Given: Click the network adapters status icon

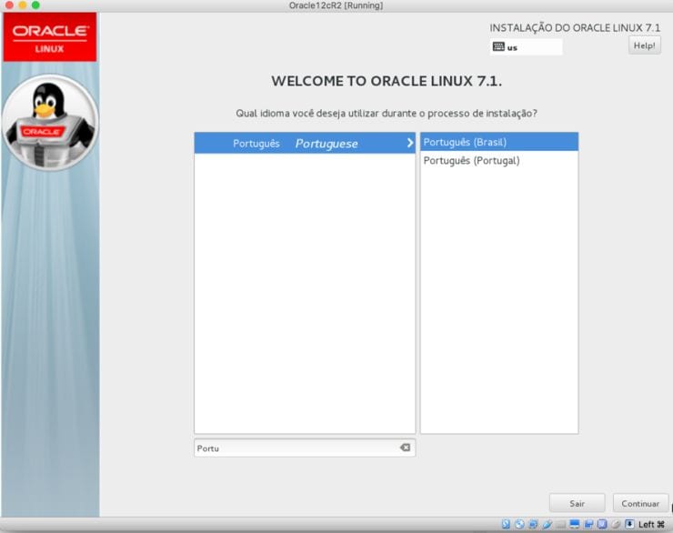Looking at the screenshot, I should (533, 524).
